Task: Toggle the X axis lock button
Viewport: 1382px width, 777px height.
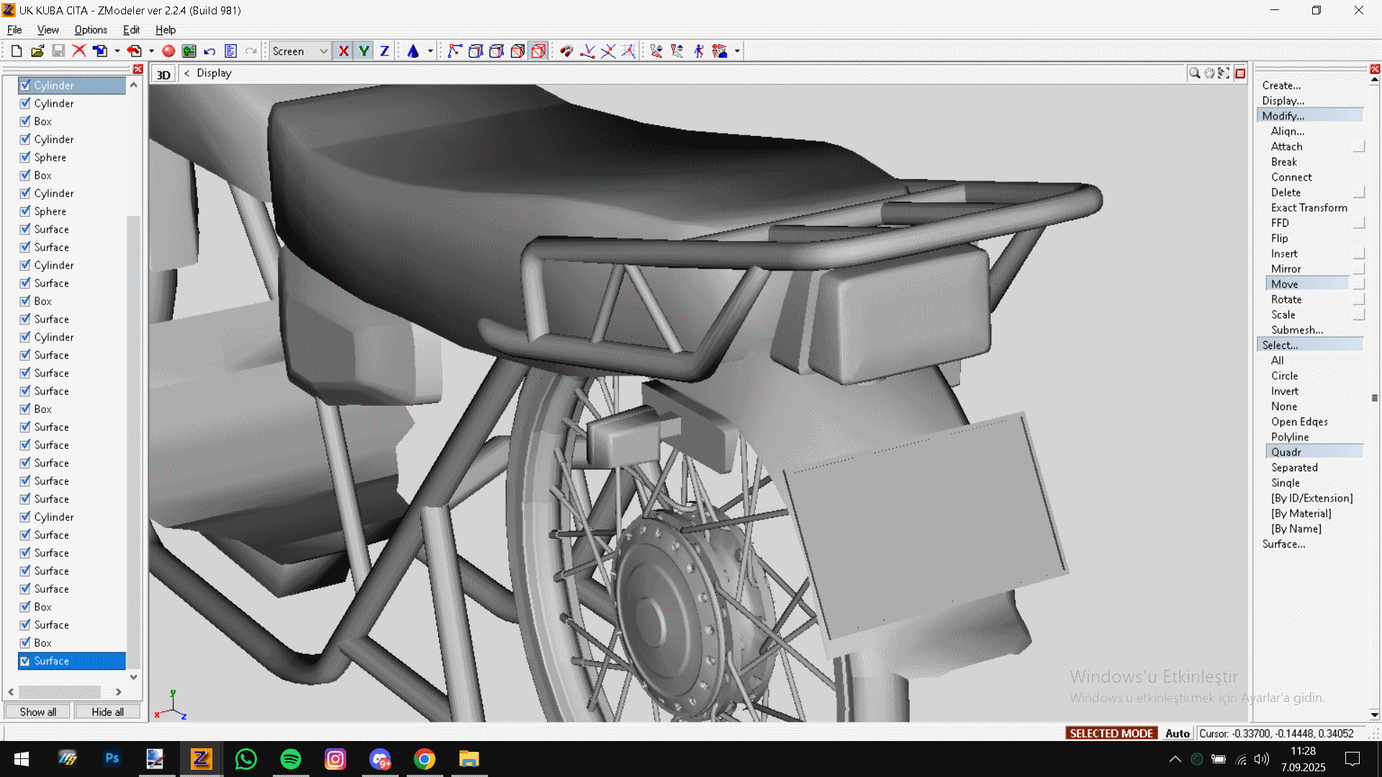Action: point(343,51)
